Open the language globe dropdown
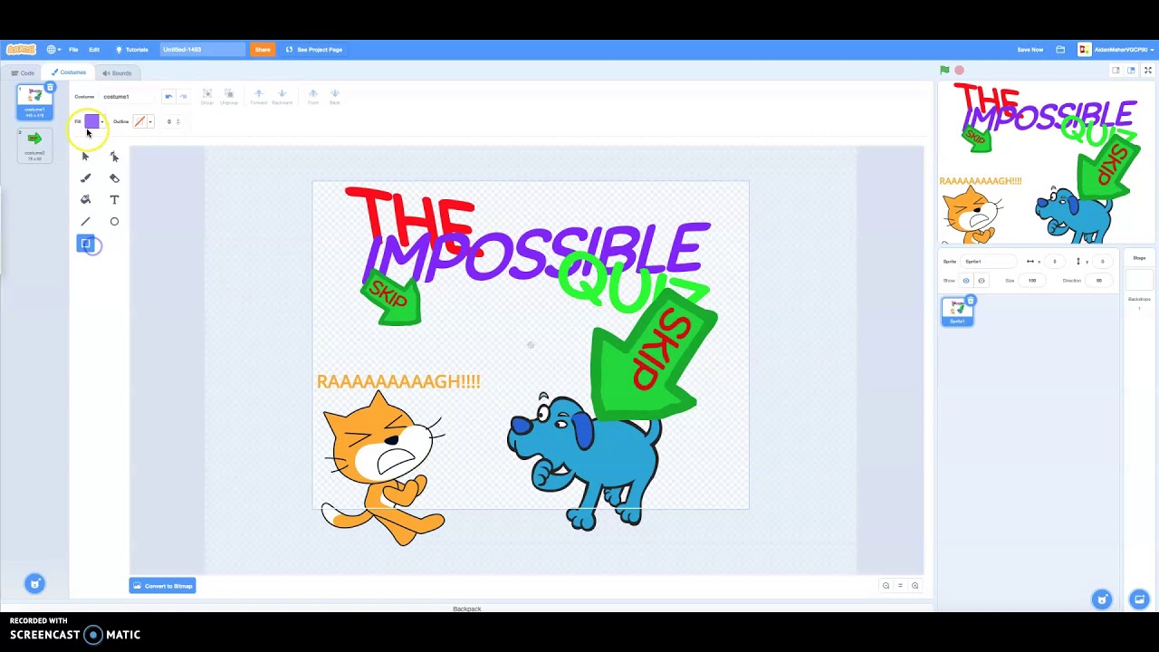 coord(53,50)
